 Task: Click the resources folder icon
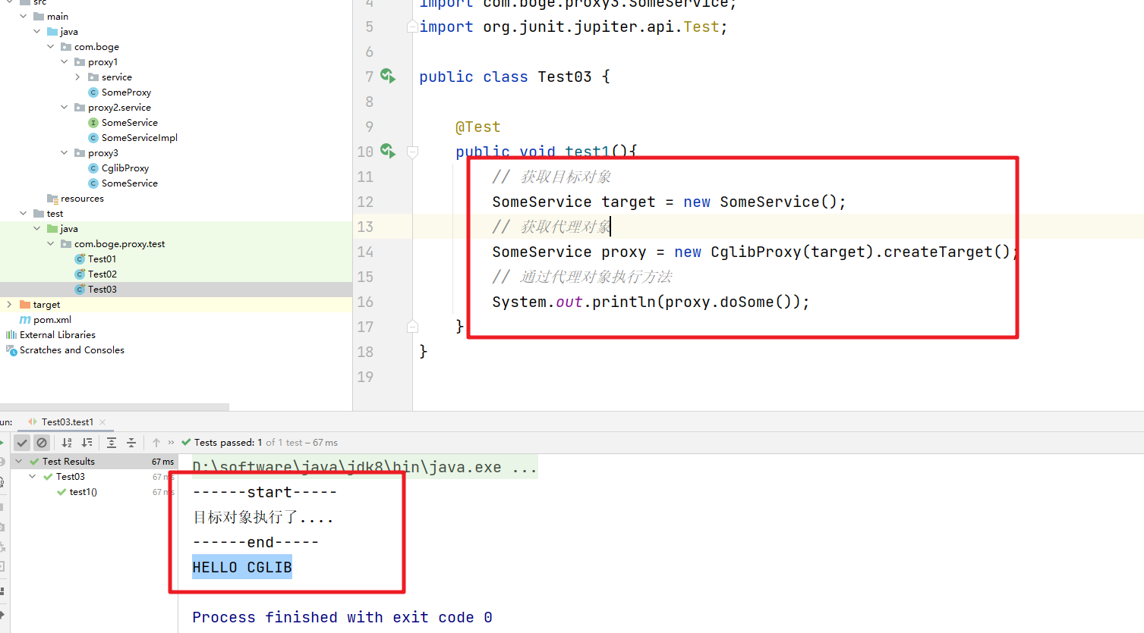pyautogui.click(x=52, y=198)
